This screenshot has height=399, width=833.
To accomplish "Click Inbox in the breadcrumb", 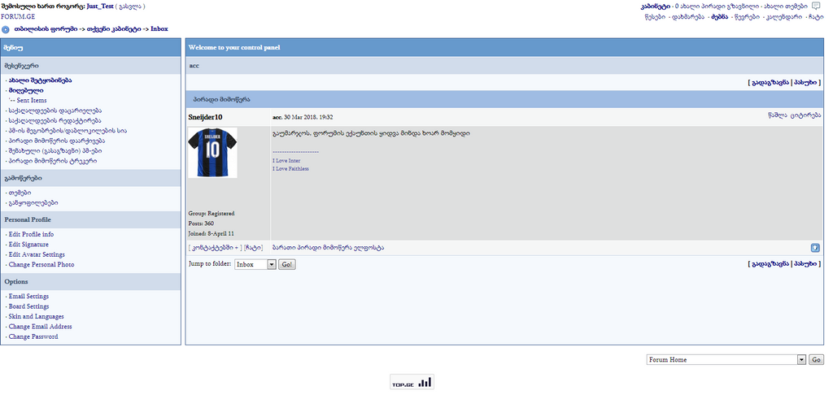I will tap(159, 29).
